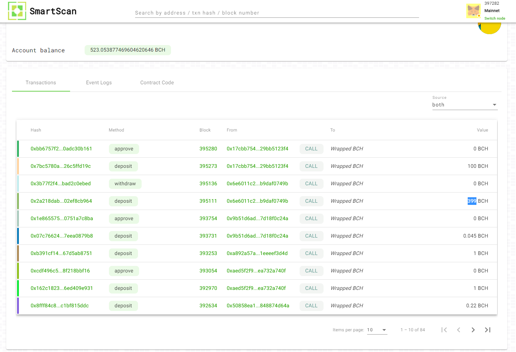Open the Contract Code tab
516x352 pixels.
pos(157,83)
